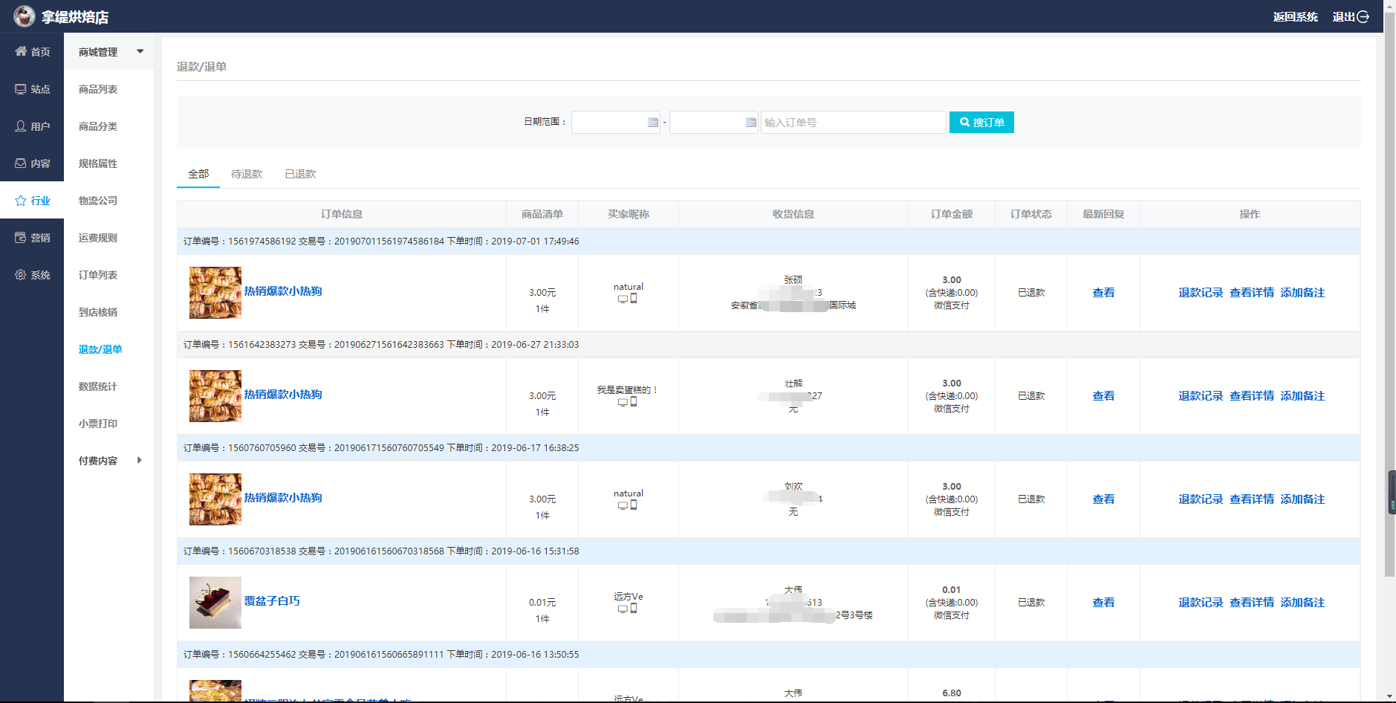Open the start date calendar icon
The height and width of the screenshot is (703, 1396).
[x=652, y=122]
